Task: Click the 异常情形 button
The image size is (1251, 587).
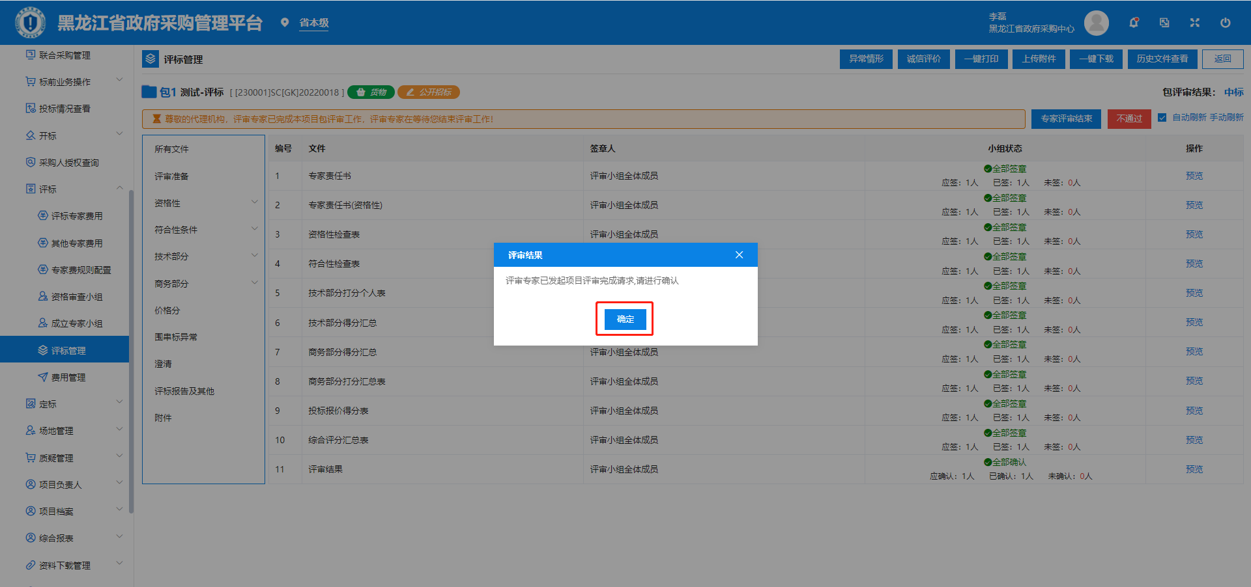Action: (x=866, y=59)
